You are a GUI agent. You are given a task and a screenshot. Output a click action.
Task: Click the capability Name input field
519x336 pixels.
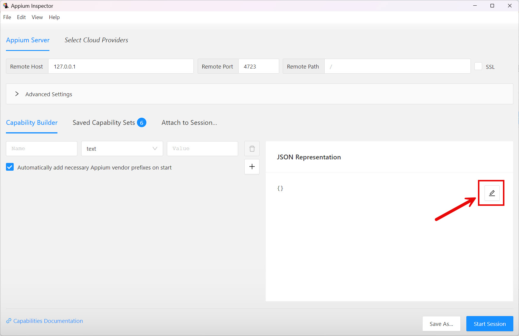pyautogui.click(x=42, y=149)
